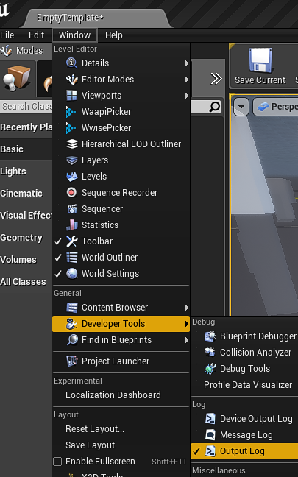Open the Perspective view mode dropdown
Screen dimensions: 298x477
[x=275, y=107]
